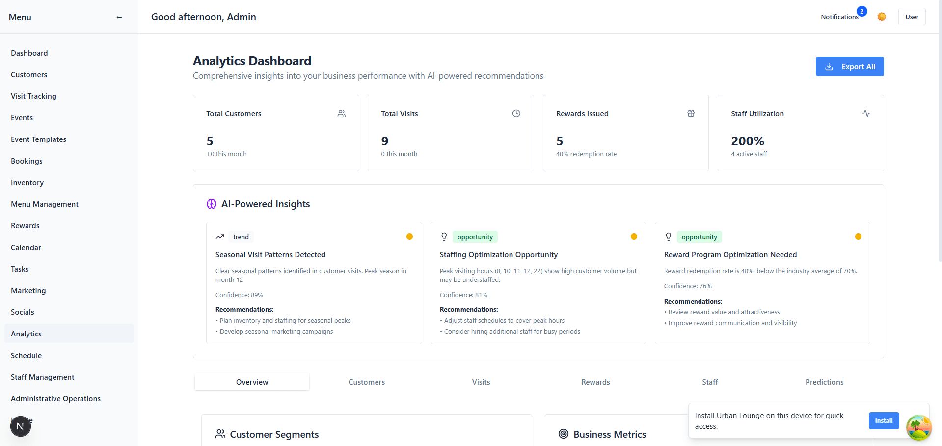Image resolution: width=942 pixels, height=446 pixels.
Task: Click the trending arrow icon on trend card
Action: click(x=220, y=237)
